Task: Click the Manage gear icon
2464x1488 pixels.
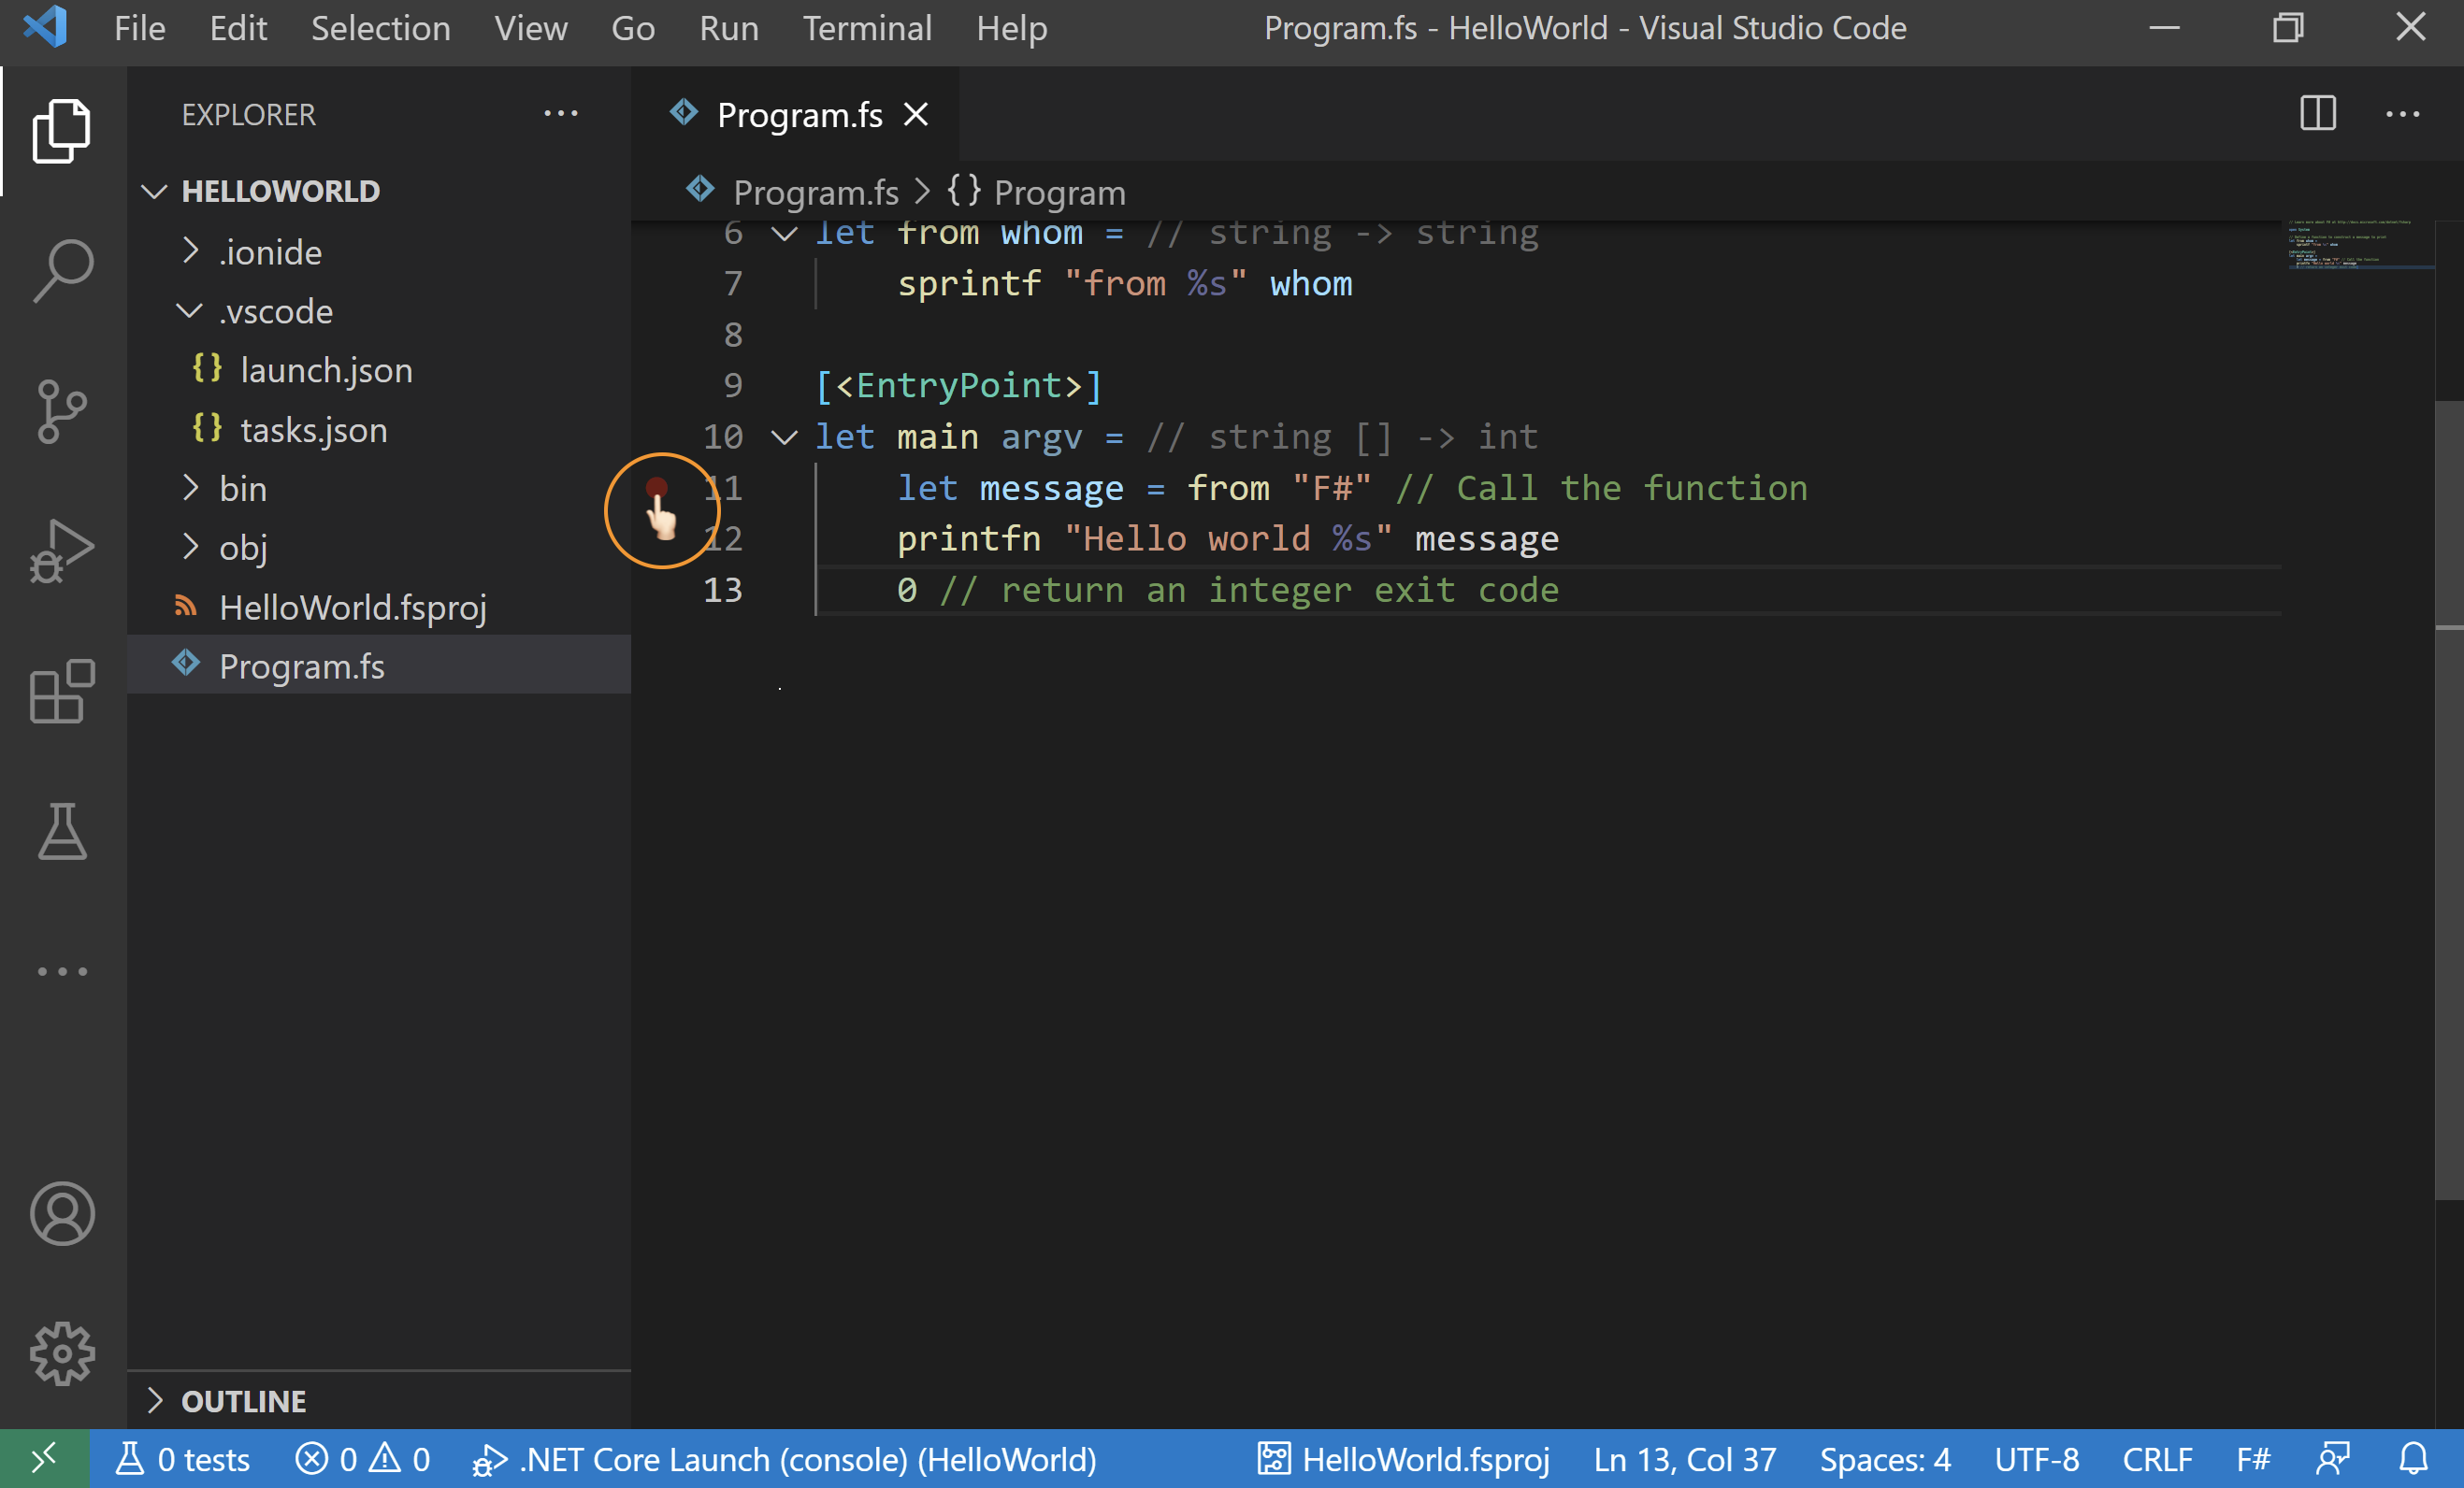Action: click(x=62, y=1353)
